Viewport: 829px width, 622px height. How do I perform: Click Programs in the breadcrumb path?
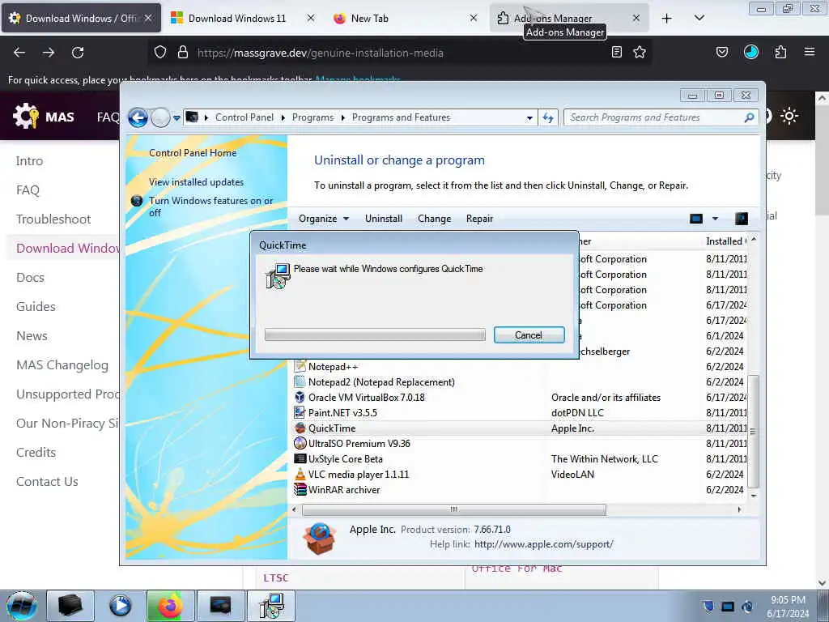click(312, 117)
